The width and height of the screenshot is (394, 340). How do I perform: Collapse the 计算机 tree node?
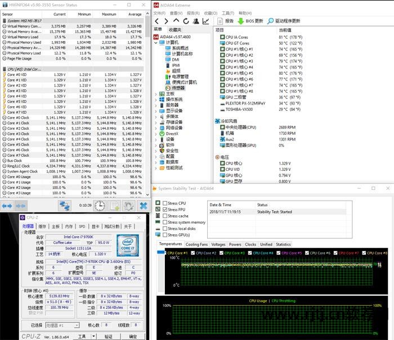pyautogui.click(x=156, y=43)
